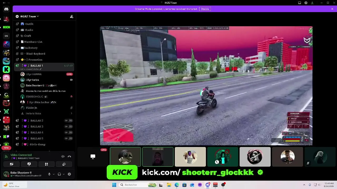The height and width of the screenshot is (189, 337).
Task: Open headphone output options arrow
Action: [x=64, y=174]
